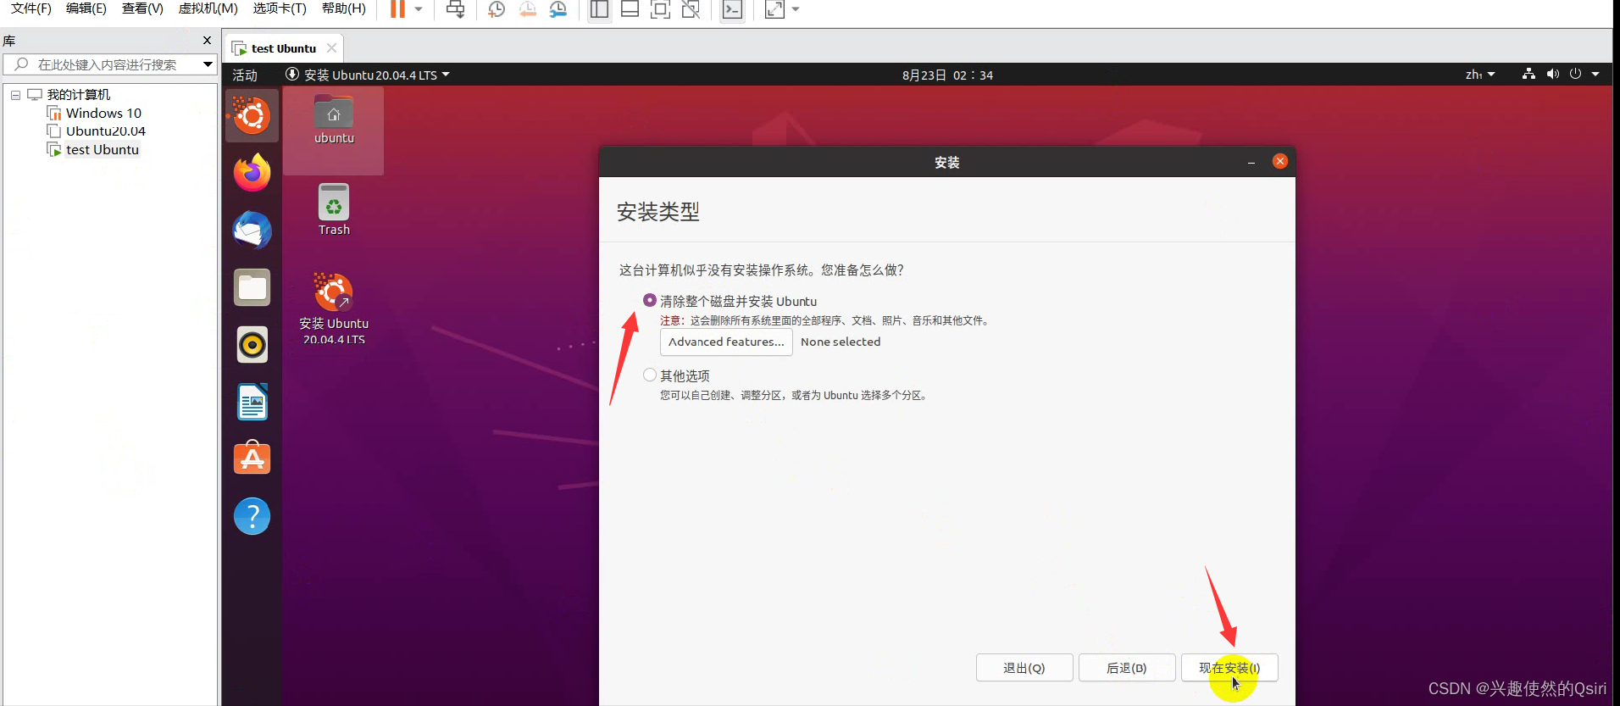The height and width of the screenshot is (706, 1620).
Task: Expand the stretch display dropdown arrow
Action: [x=796, y=9]
